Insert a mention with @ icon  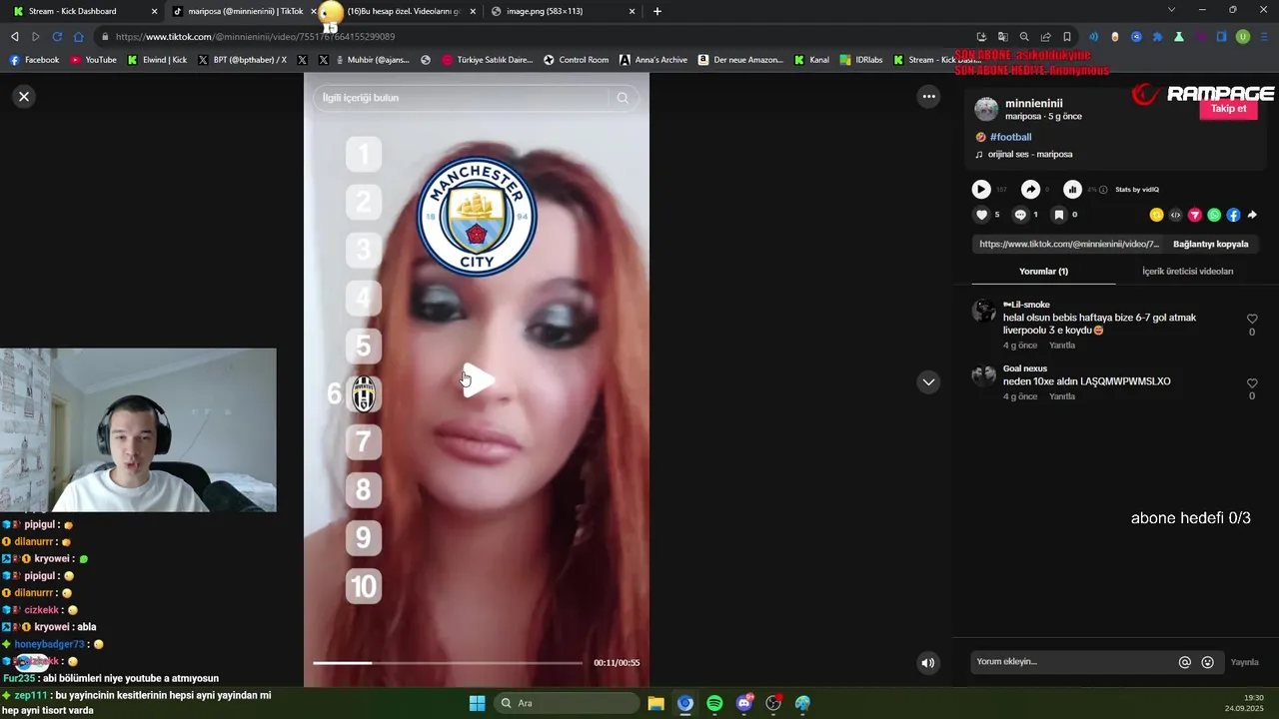tap(1185, 662)
